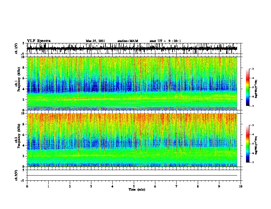Click the color scale bar beside ch.1 spectrogram
Image resolution: width=271 pixels, height=209 pixels.
click(x=248, y=87)
